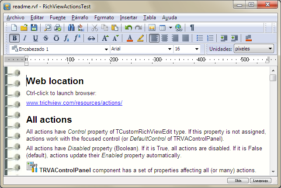Open the Formato menu
281x188 pixels.
(x=104, y=18)
